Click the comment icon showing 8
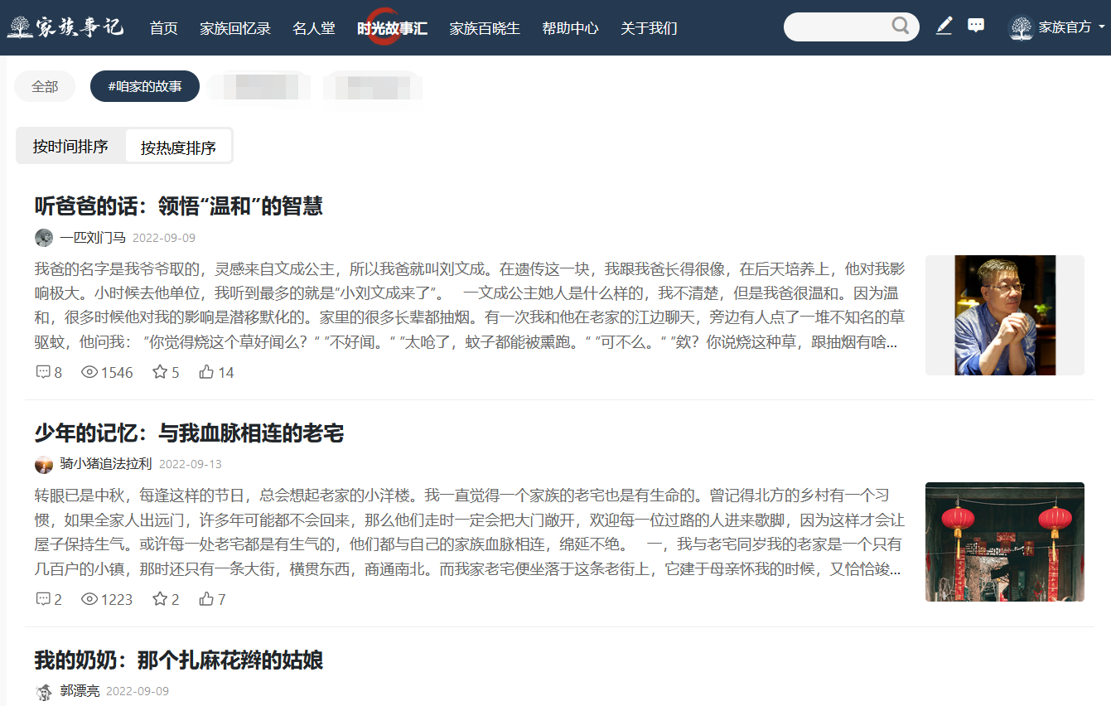 pos(43,372)
